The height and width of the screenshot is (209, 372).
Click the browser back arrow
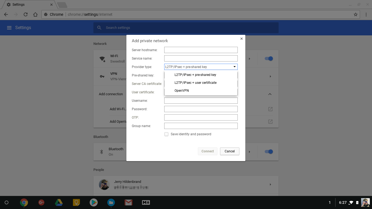tap(6, 14)
